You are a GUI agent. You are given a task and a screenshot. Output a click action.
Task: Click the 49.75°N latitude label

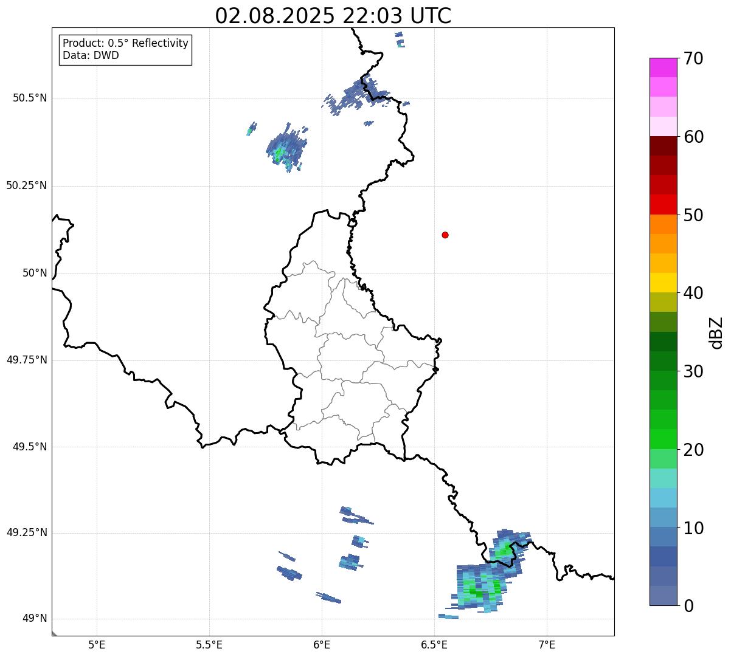coord(26,360)
